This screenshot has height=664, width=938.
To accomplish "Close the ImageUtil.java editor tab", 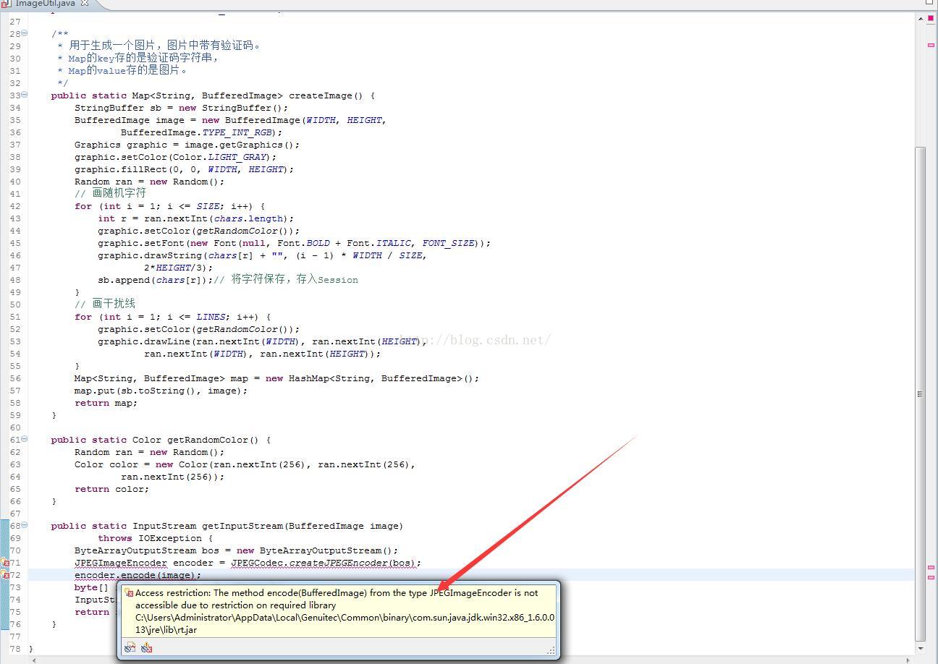I will (x=85, y=3).
